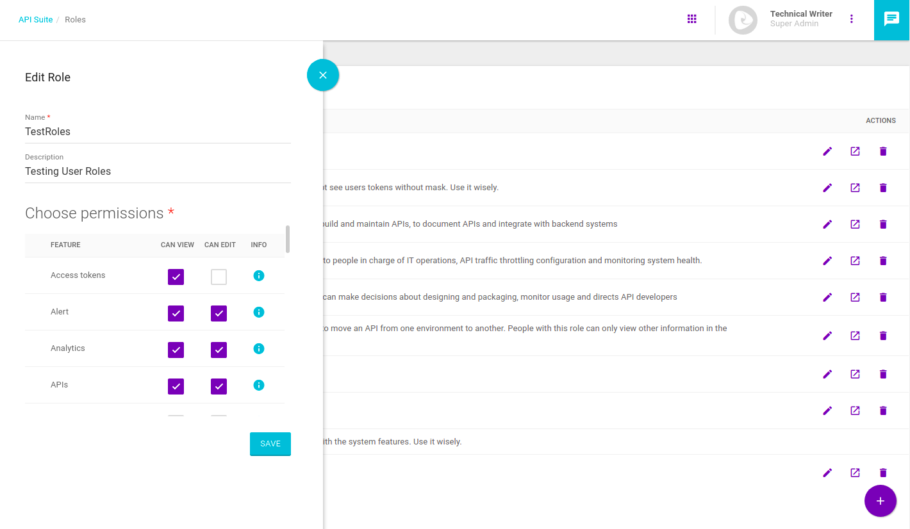
Task: Enable Can Edit for Access tokens
Action: point(219,277)
